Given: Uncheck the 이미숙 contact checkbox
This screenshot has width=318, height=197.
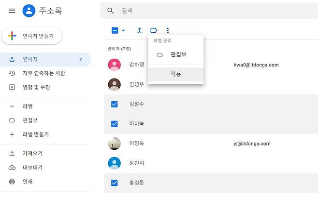Looking at the screenshot, I should 115,124.
